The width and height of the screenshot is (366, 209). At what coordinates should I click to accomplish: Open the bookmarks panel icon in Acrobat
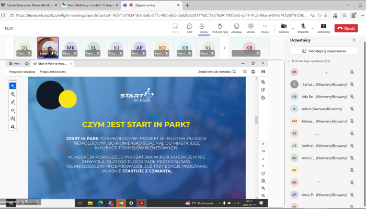pos(263,89)
